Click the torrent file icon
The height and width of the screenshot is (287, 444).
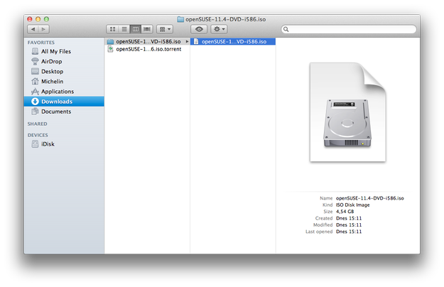110,49
